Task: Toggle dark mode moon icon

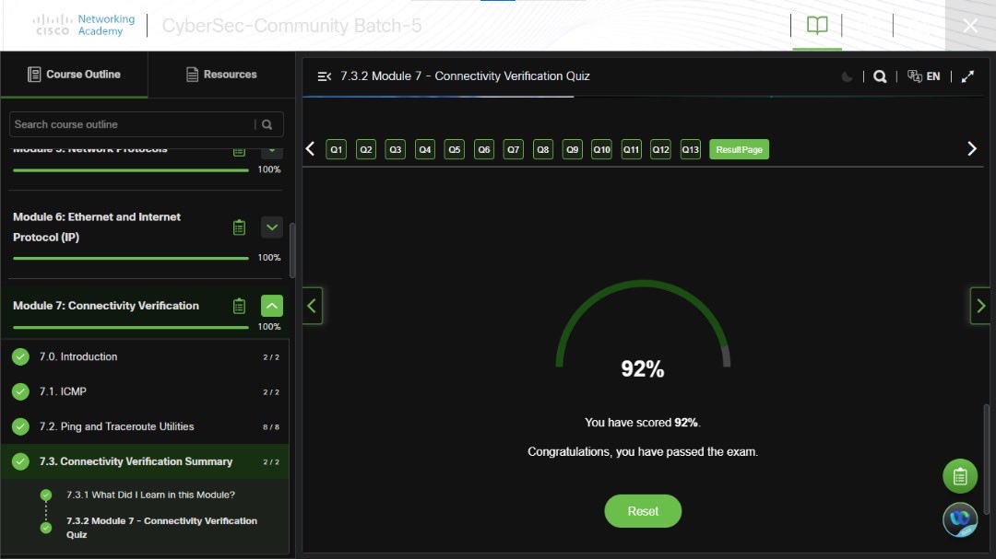Action: pos(847,76)
